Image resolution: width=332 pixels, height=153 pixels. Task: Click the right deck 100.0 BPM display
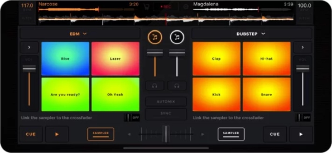(x=305, y=6)
